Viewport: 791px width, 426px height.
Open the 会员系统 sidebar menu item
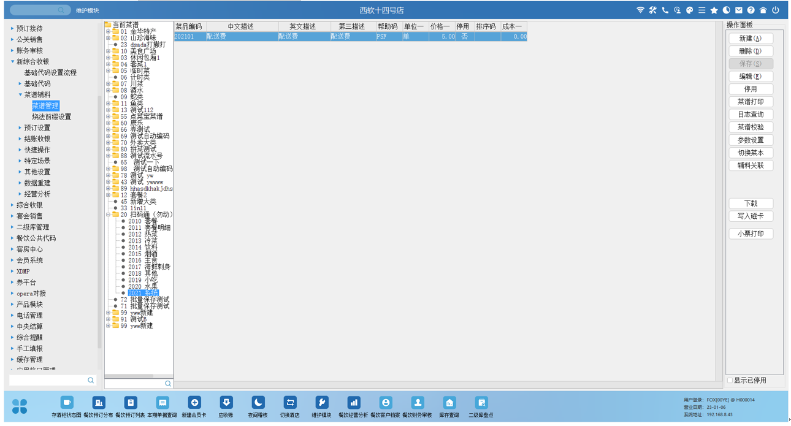(29, 261)
